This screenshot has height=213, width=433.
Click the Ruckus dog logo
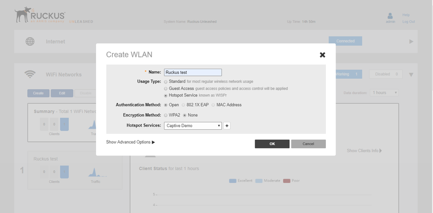(x=23, y=15)
